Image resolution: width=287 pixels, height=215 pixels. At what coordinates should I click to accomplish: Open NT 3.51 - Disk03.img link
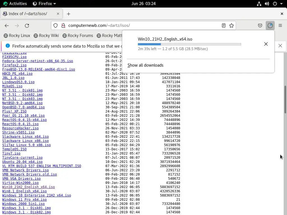tap(22, 99)
